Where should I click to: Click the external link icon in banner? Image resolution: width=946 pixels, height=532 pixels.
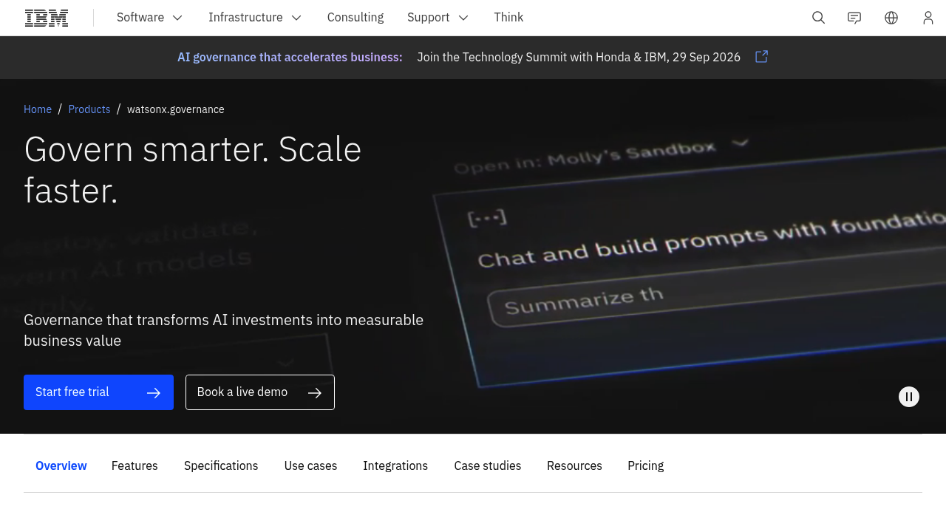pyautogui.click(x=762, y=57)
